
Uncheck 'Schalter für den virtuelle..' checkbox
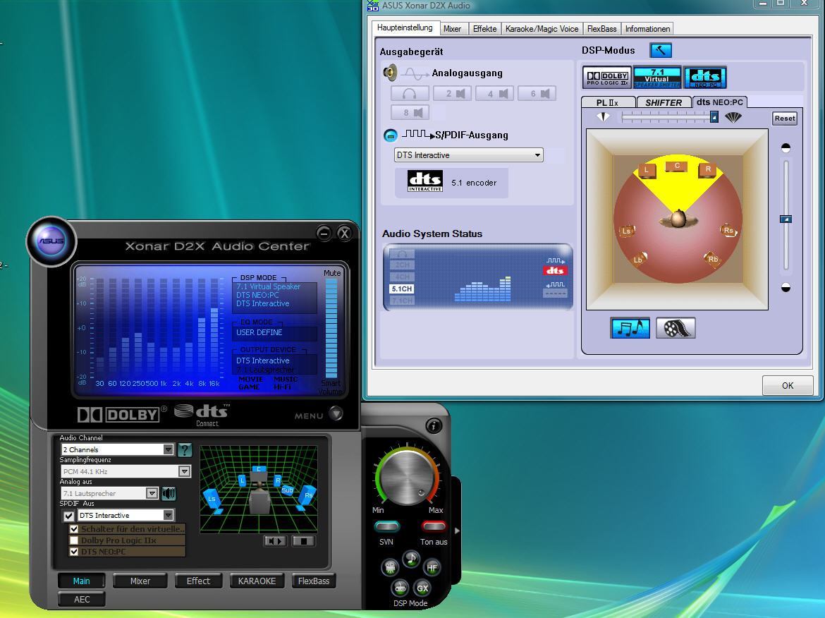pos(74,529)
